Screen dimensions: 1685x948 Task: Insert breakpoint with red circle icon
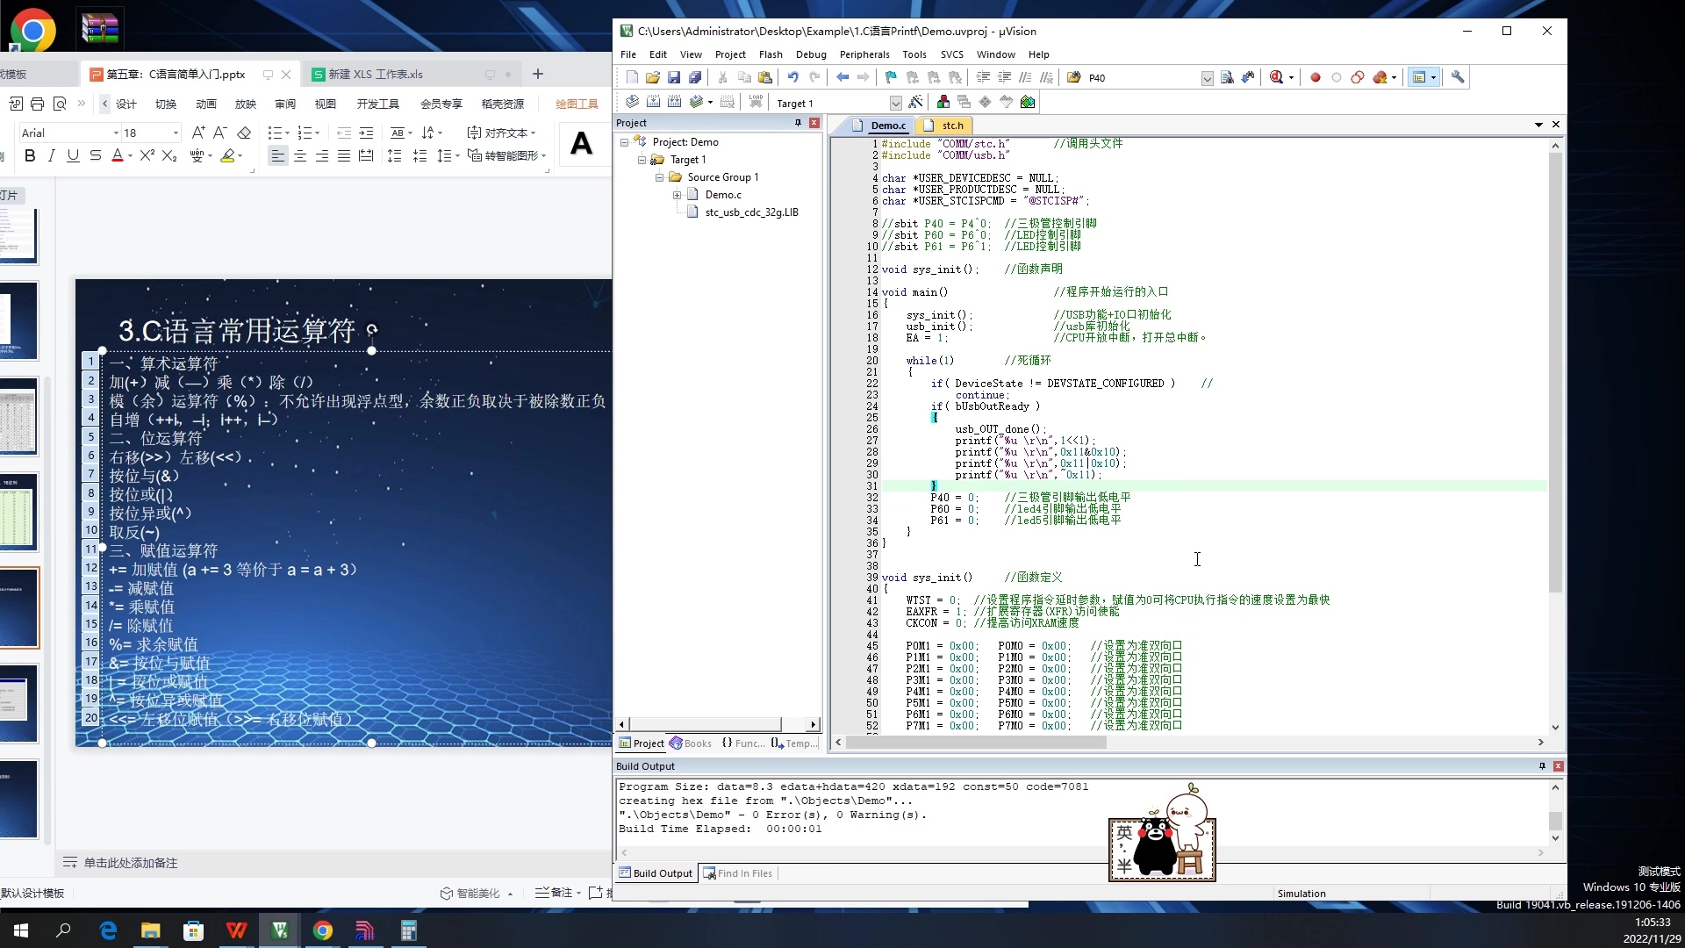pyautogui.click(x=1315, y=77)
